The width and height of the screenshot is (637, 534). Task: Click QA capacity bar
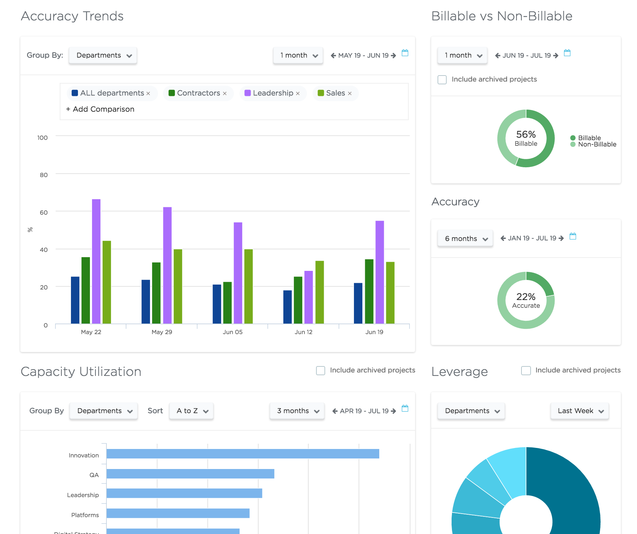[x=190, y=474]
